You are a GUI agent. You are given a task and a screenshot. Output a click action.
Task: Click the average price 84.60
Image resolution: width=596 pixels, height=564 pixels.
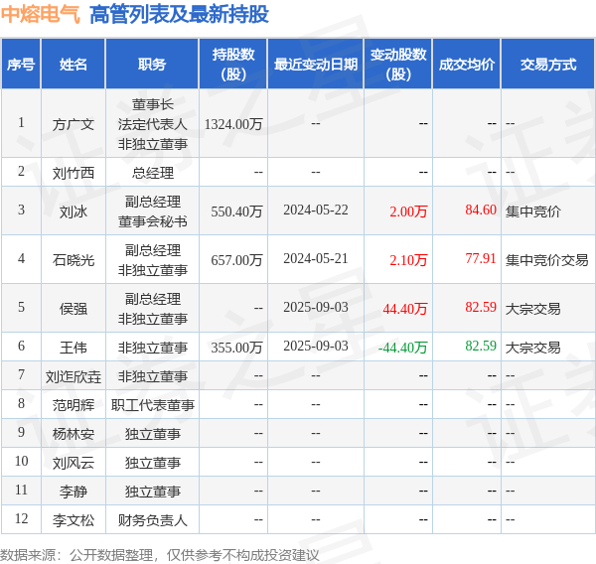481,210
